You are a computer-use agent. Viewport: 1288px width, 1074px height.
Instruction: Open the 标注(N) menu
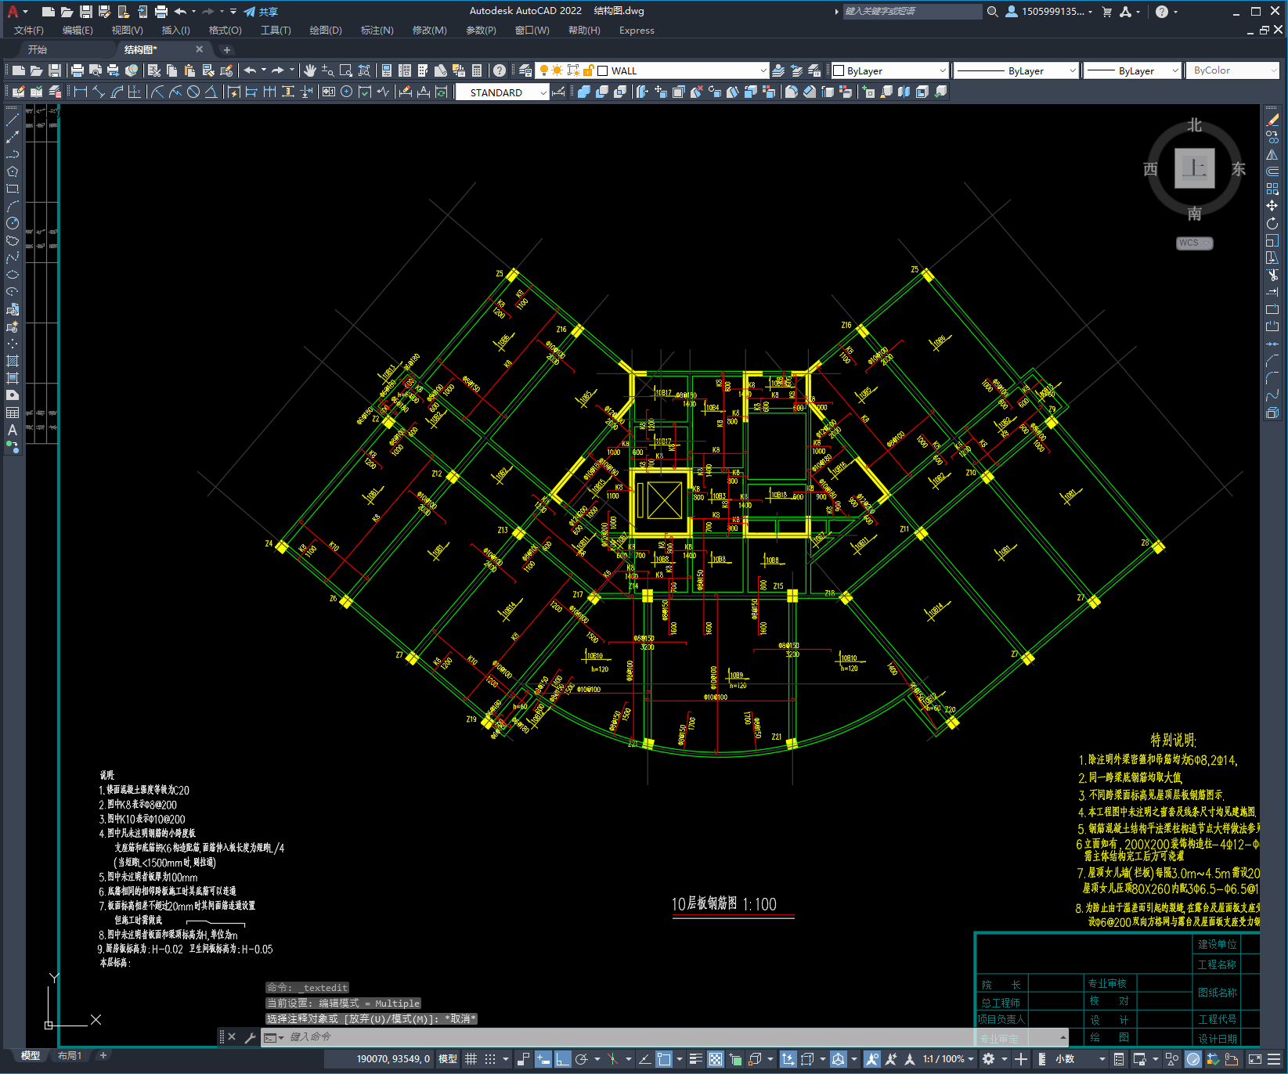point(377,31)
